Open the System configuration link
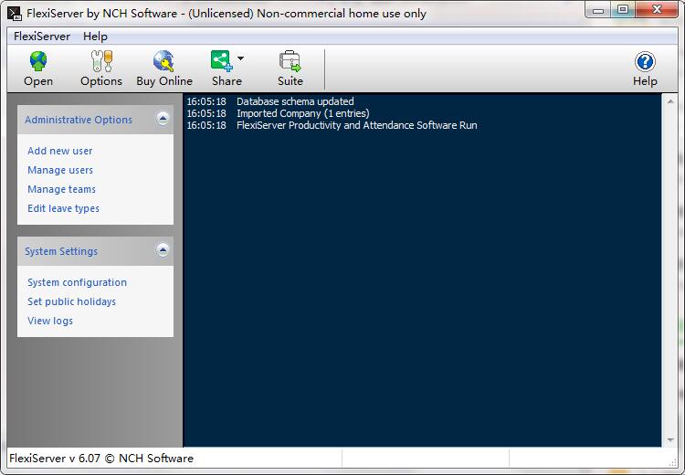The image size is (685, 475). tap(77, 282)
